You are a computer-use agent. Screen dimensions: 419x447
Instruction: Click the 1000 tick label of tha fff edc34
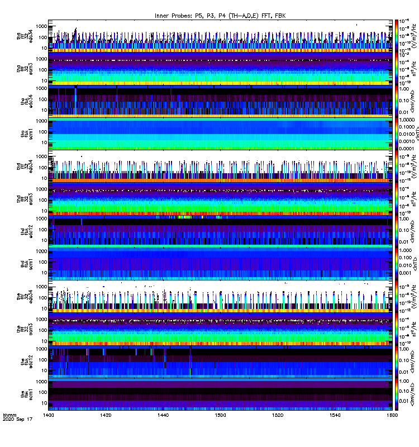(41, 26)
